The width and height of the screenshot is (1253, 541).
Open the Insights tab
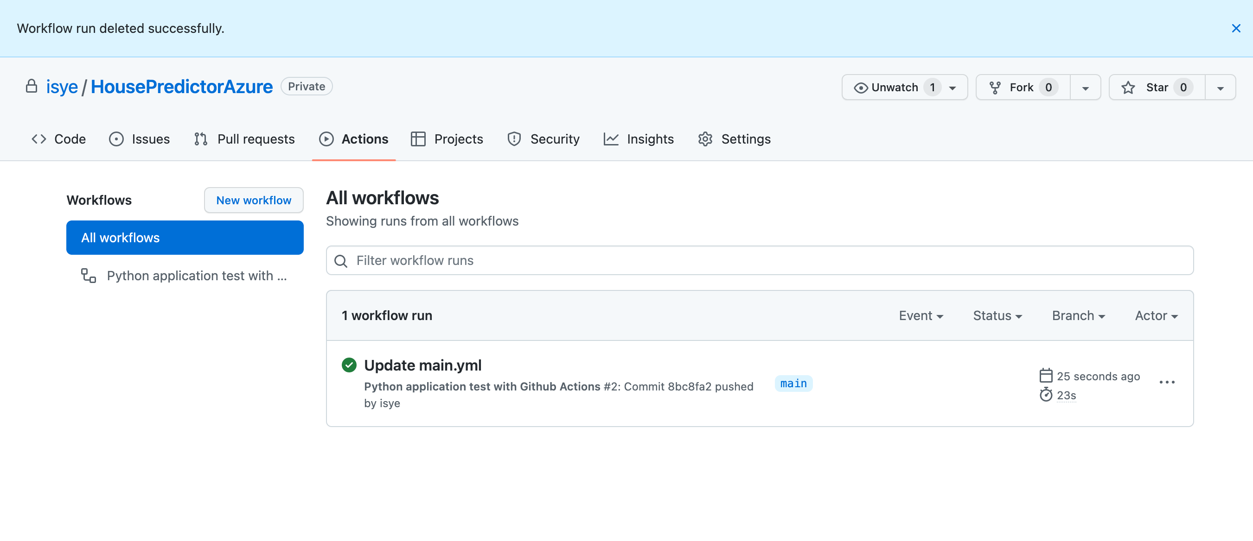[650, 139]
